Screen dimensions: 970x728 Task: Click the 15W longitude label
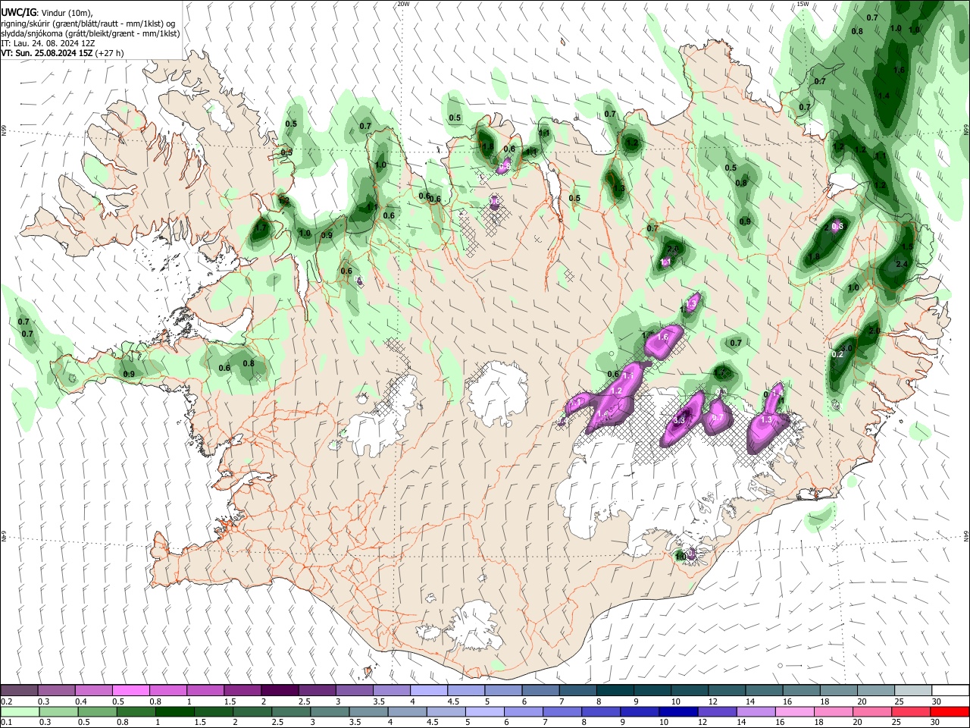coord(803,4)
